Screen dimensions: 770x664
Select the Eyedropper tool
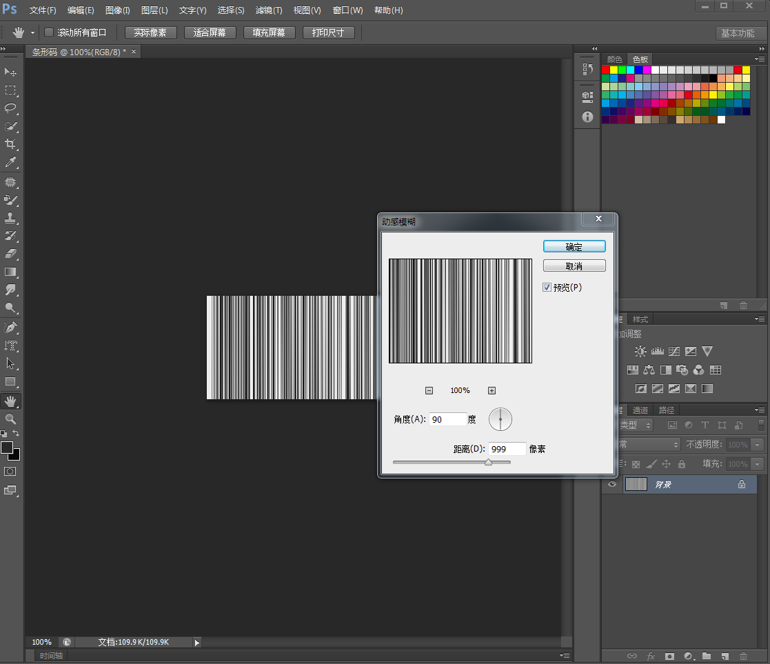[11, 162]
